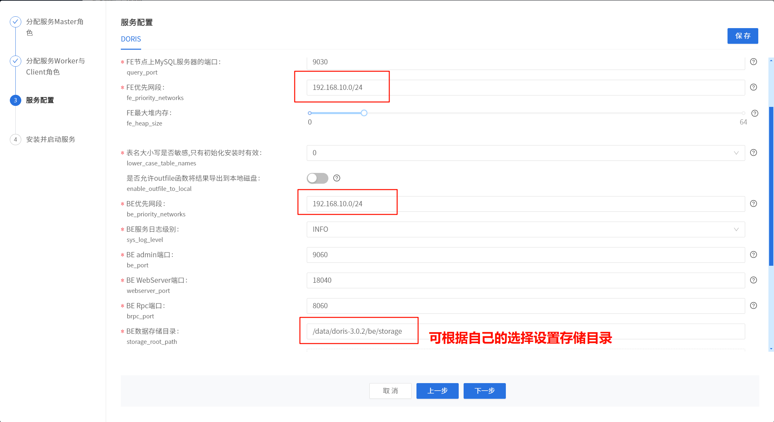Click help icon for BE admin port
Image resolution: width=774 pixels, height=422 pixels.
(x=753, y=255)
